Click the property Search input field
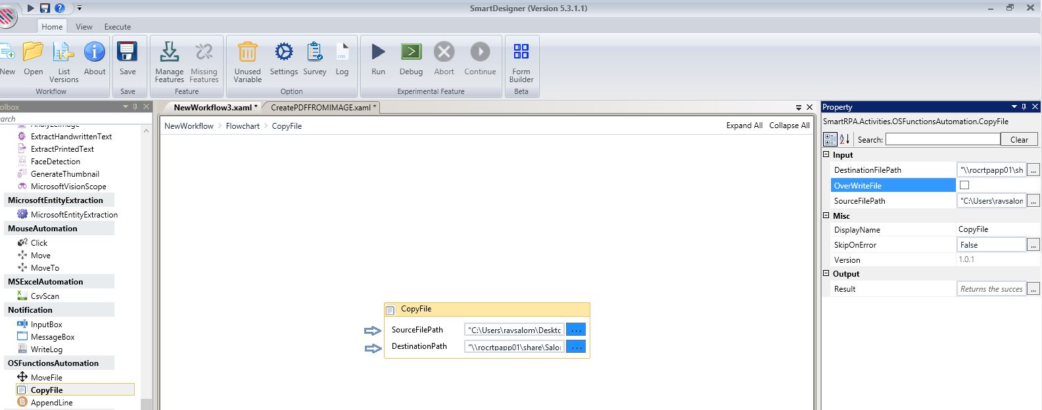The height and width of the screenshot is (410, 1042). pyautogui.click(x=943, y=139)
